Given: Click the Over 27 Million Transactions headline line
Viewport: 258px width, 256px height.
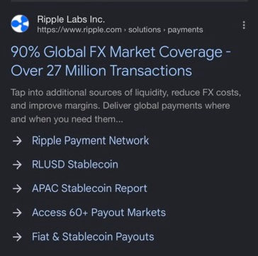Looking at the screenshot, I should pyautogui.click(x=101, y=70).
